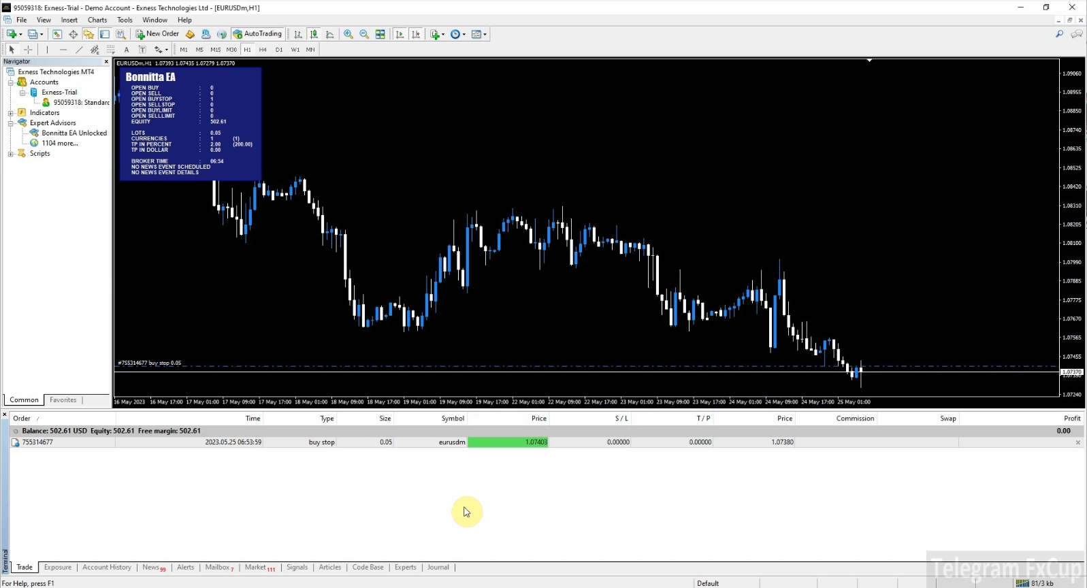Delete pending order 755314677 with x
1087x588 pixels.
[1077, 442]
